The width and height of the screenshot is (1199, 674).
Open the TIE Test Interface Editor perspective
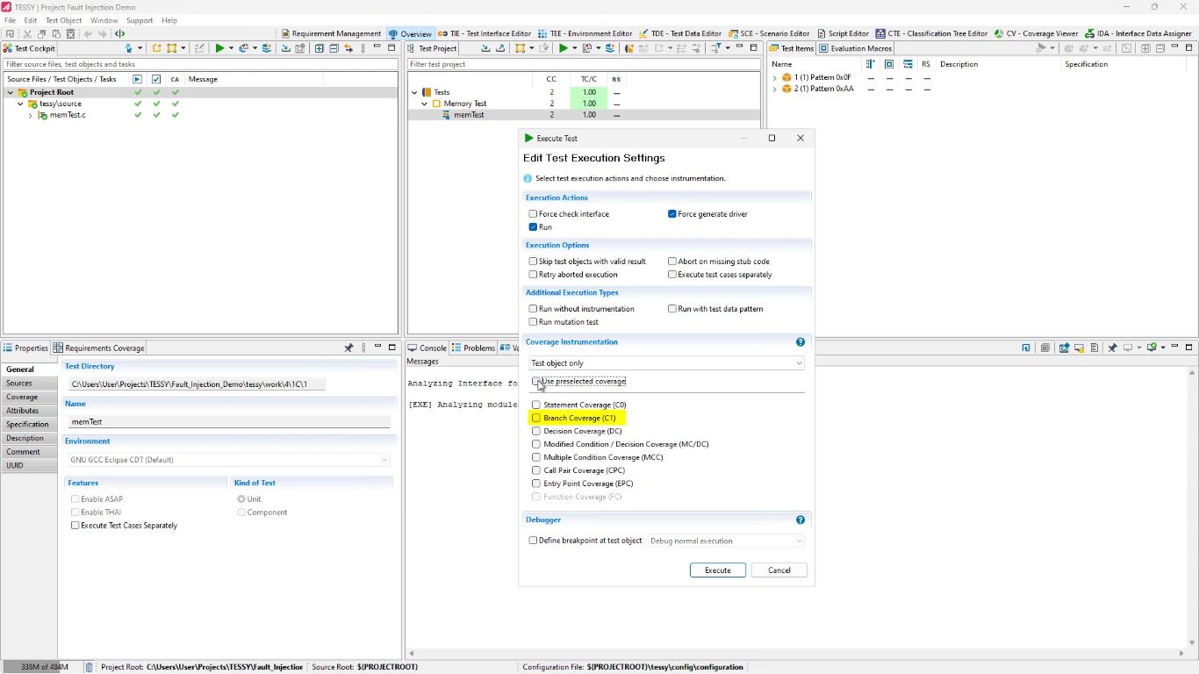(x=485, y=33)
